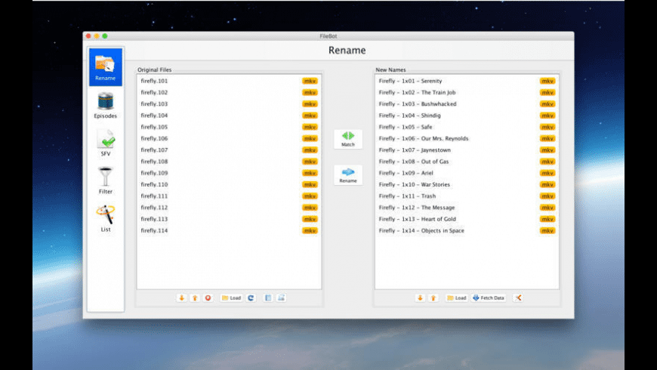Open the SFV checksum panel
This screenshot has width=657, height=370.
(106, 143)
